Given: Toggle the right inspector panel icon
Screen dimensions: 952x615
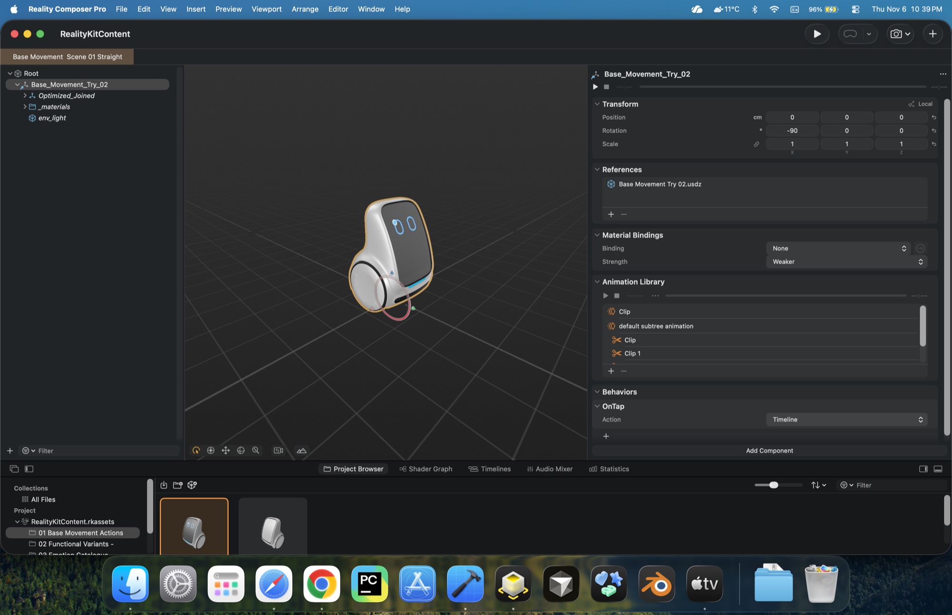Looking at the screenshot, I should tap(923, 469).
